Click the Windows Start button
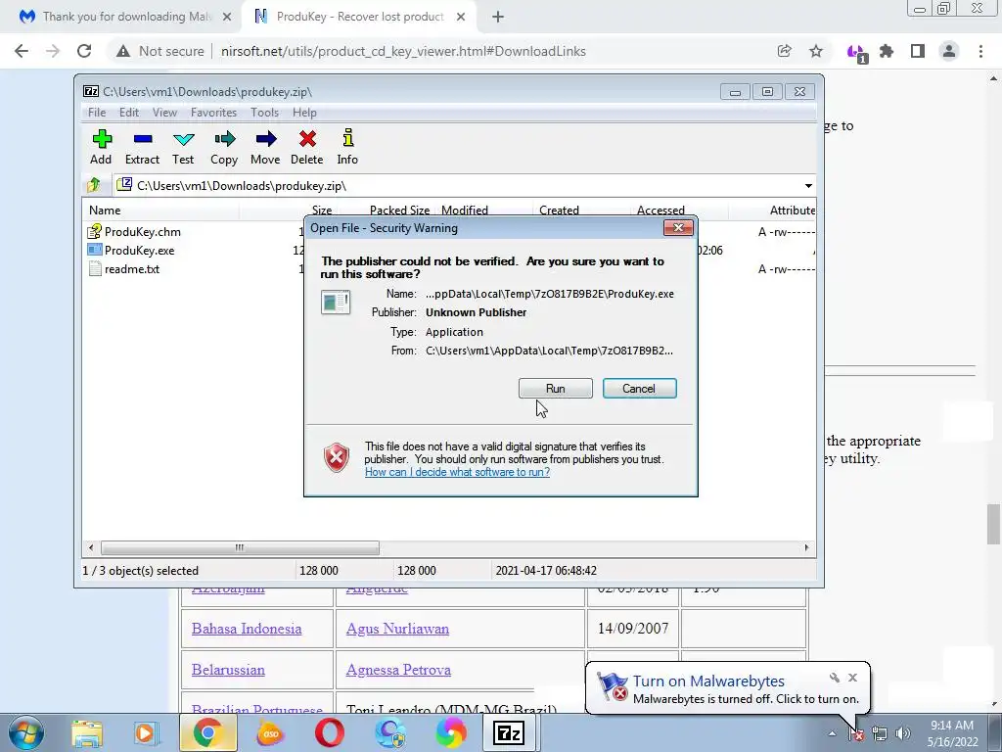The height and width of the screenshot is (752, 1002). pyautogui.click(x=26, y=732)
